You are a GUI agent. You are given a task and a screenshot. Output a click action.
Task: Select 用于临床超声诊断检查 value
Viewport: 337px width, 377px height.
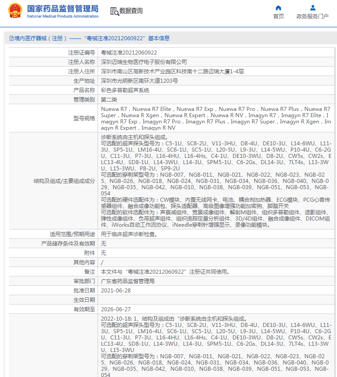pos(129,234)
